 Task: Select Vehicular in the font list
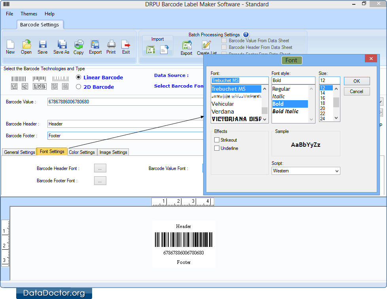(236, 104)
